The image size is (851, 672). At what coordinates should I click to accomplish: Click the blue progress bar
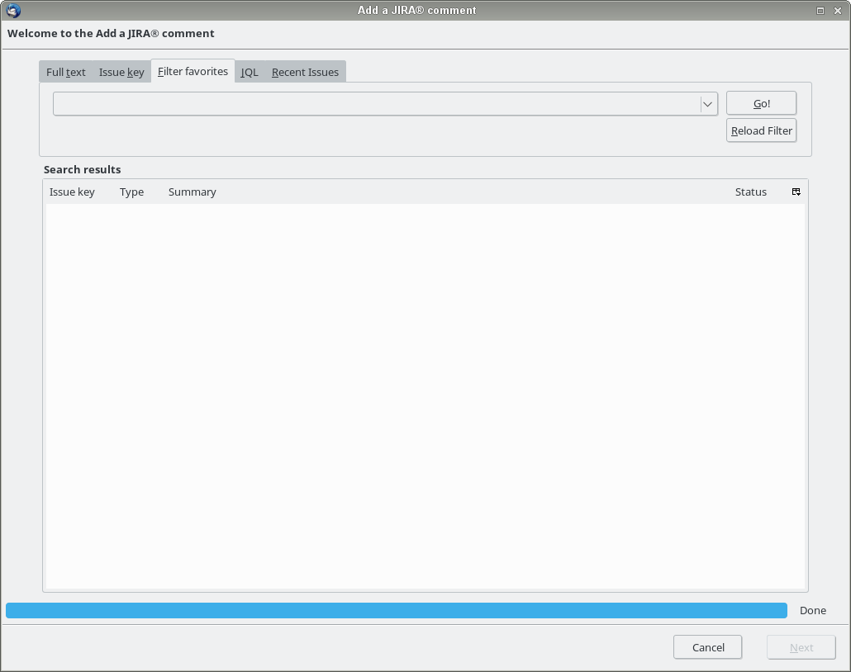click(x=397, y=610)
